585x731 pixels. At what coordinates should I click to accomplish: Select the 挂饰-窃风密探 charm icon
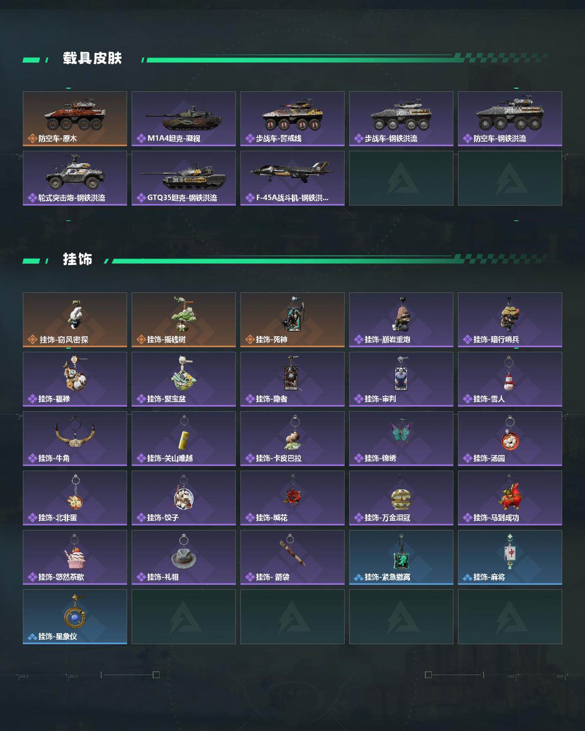[x=75, y=320]
